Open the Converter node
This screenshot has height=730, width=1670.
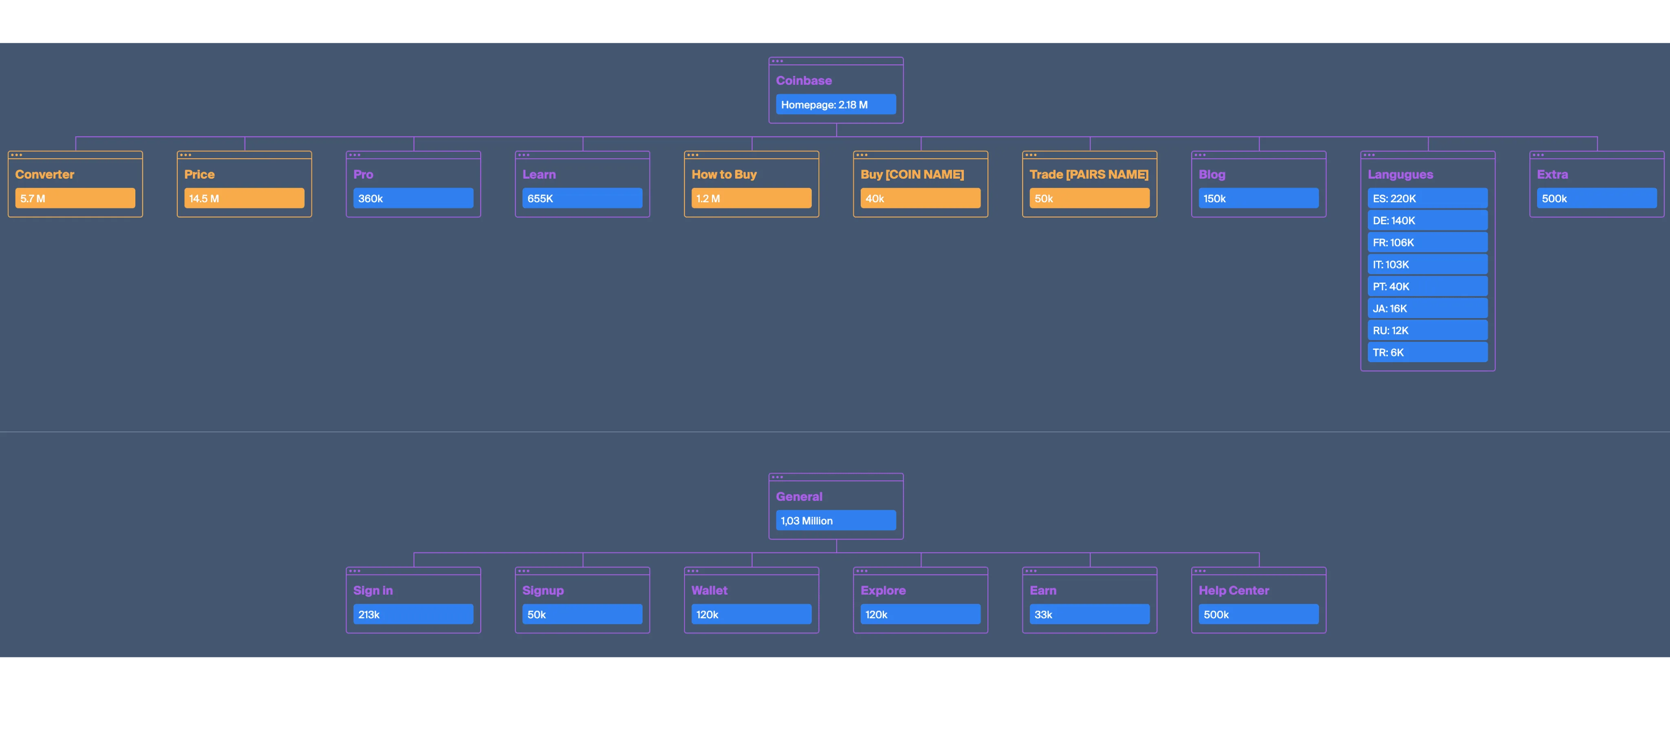tap(45, 174)
